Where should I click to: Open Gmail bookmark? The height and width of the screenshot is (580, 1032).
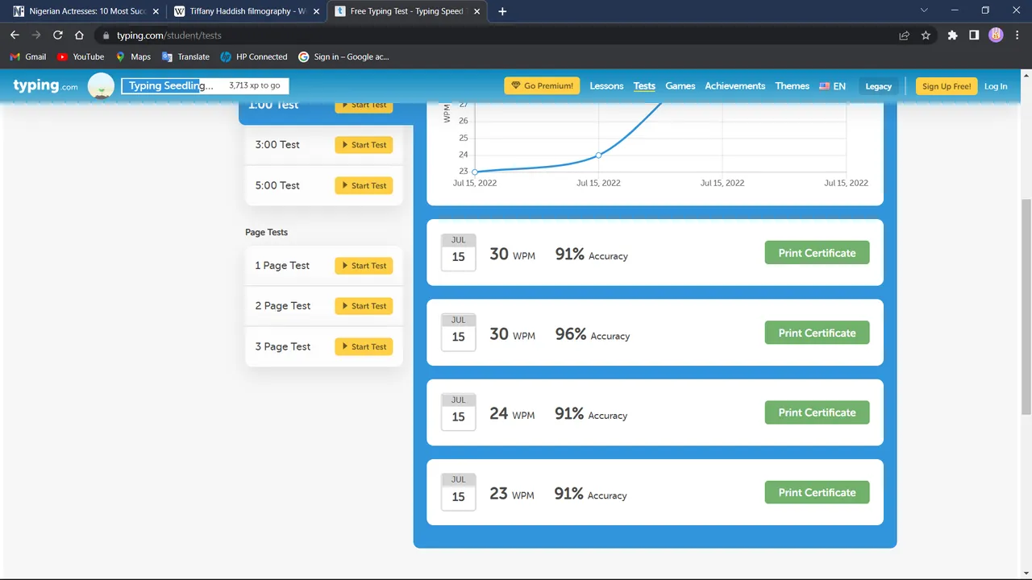(x=27, y=57)
